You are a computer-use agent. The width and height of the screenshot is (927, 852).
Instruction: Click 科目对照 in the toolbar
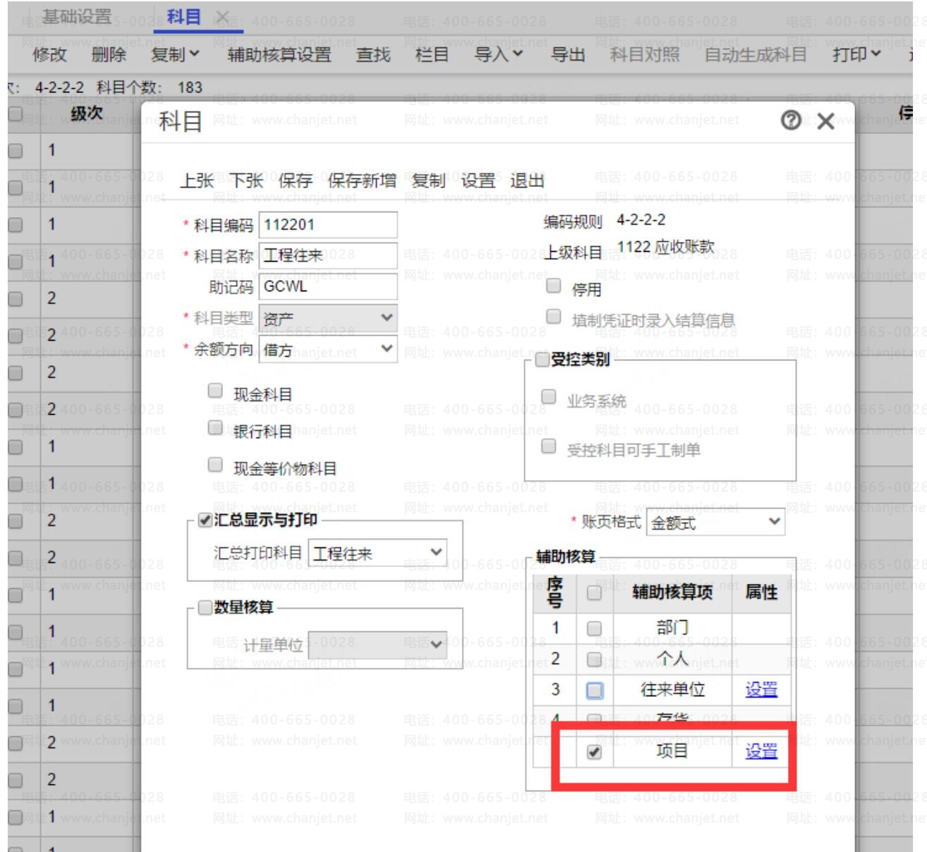pyautogui.click(x=645, y=54)
